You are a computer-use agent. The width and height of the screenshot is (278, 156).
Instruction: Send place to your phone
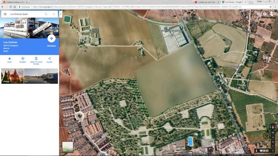[36, 59]
